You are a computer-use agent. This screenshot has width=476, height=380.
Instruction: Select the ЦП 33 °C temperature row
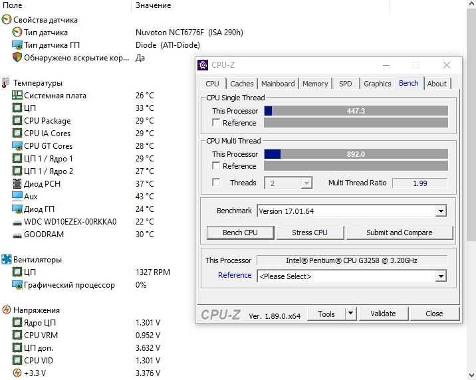[83, 108]
